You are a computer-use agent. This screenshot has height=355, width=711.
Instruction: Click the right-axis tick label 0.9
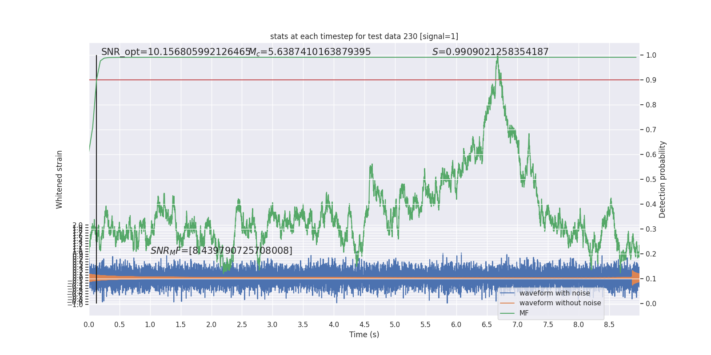651,80
